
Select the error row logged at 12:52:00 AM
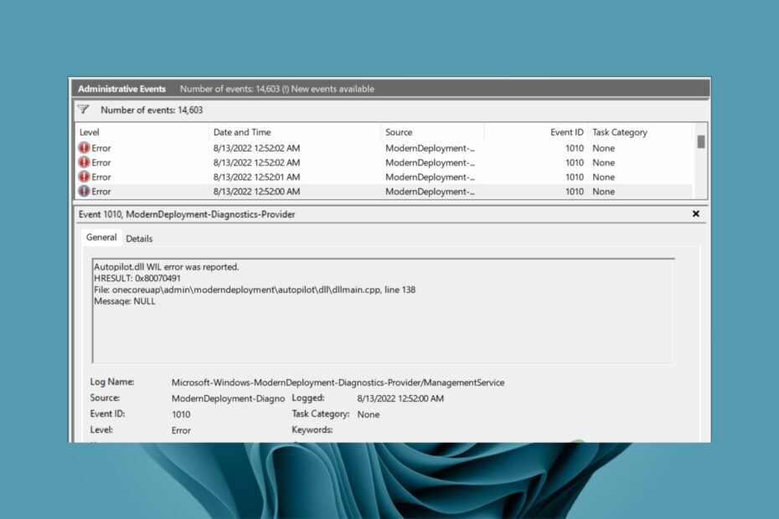coord(384,191)
